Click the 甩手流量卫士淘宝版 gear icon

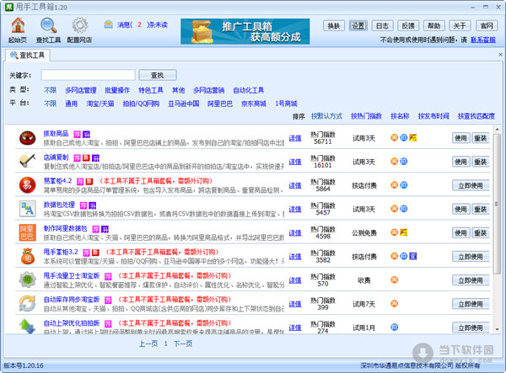pos(28,280)
